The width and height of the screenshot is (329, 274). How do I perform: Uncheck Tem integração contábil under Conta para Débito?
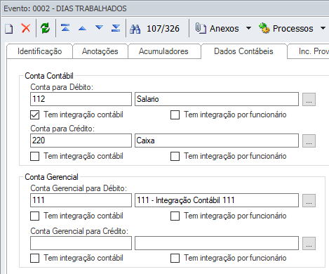[34, 115]
